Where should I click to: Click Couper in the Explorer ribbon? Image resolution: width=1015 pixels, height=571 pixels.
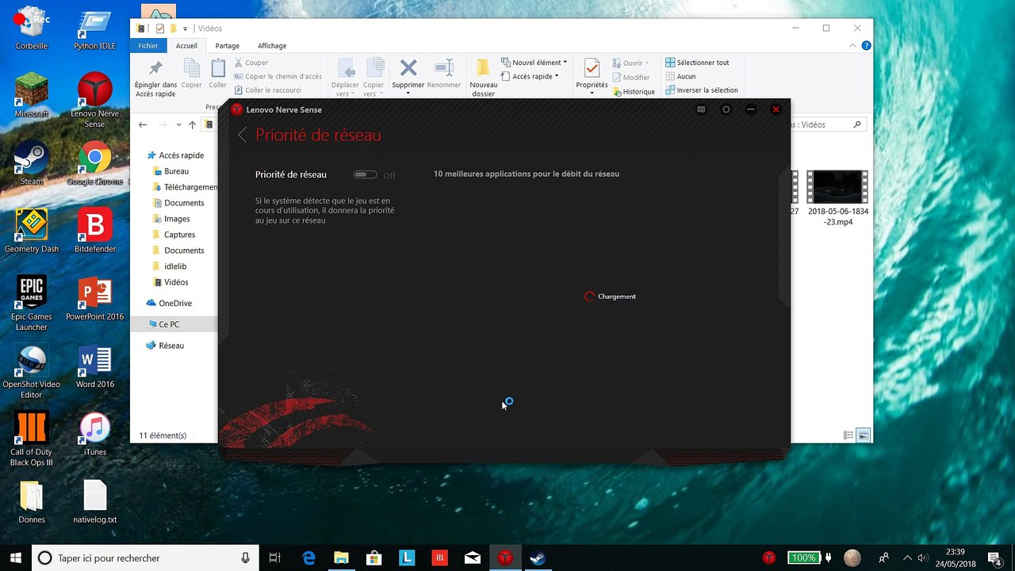pyautogui.click(x=251, y=63)
